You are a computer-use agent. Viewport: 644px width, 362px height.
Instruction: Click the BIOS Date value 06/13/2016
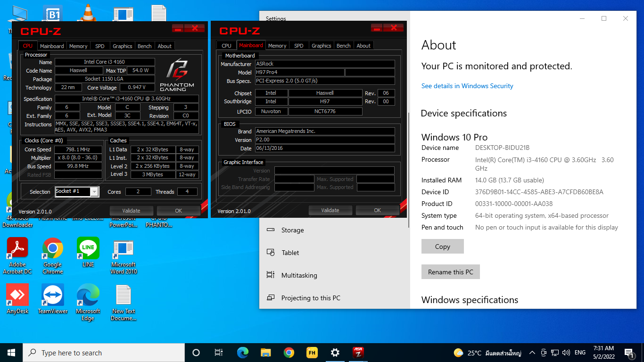pyautogui.click(x=325, y=148)
